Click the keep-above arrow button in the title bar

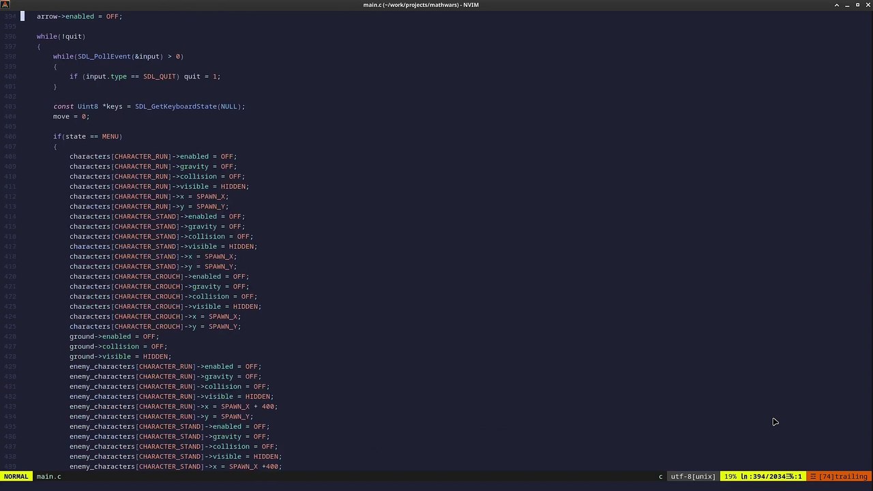click(x=837, y=5)
